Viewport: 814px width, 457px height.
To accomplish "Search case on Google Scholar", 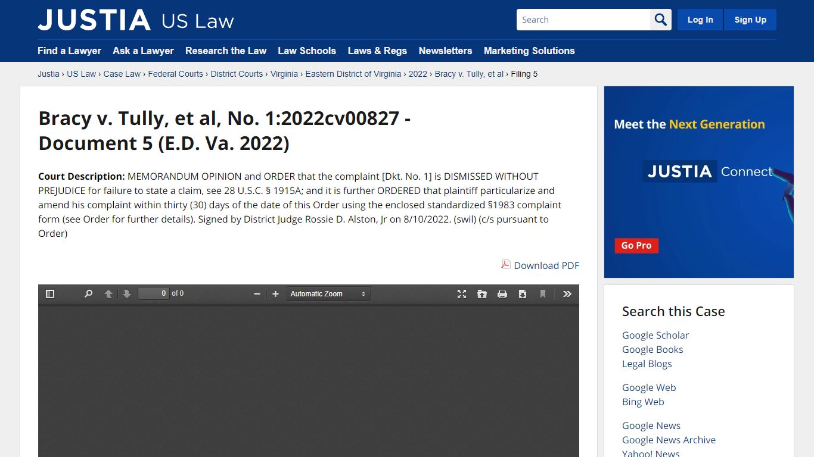I will click(655, 335).
